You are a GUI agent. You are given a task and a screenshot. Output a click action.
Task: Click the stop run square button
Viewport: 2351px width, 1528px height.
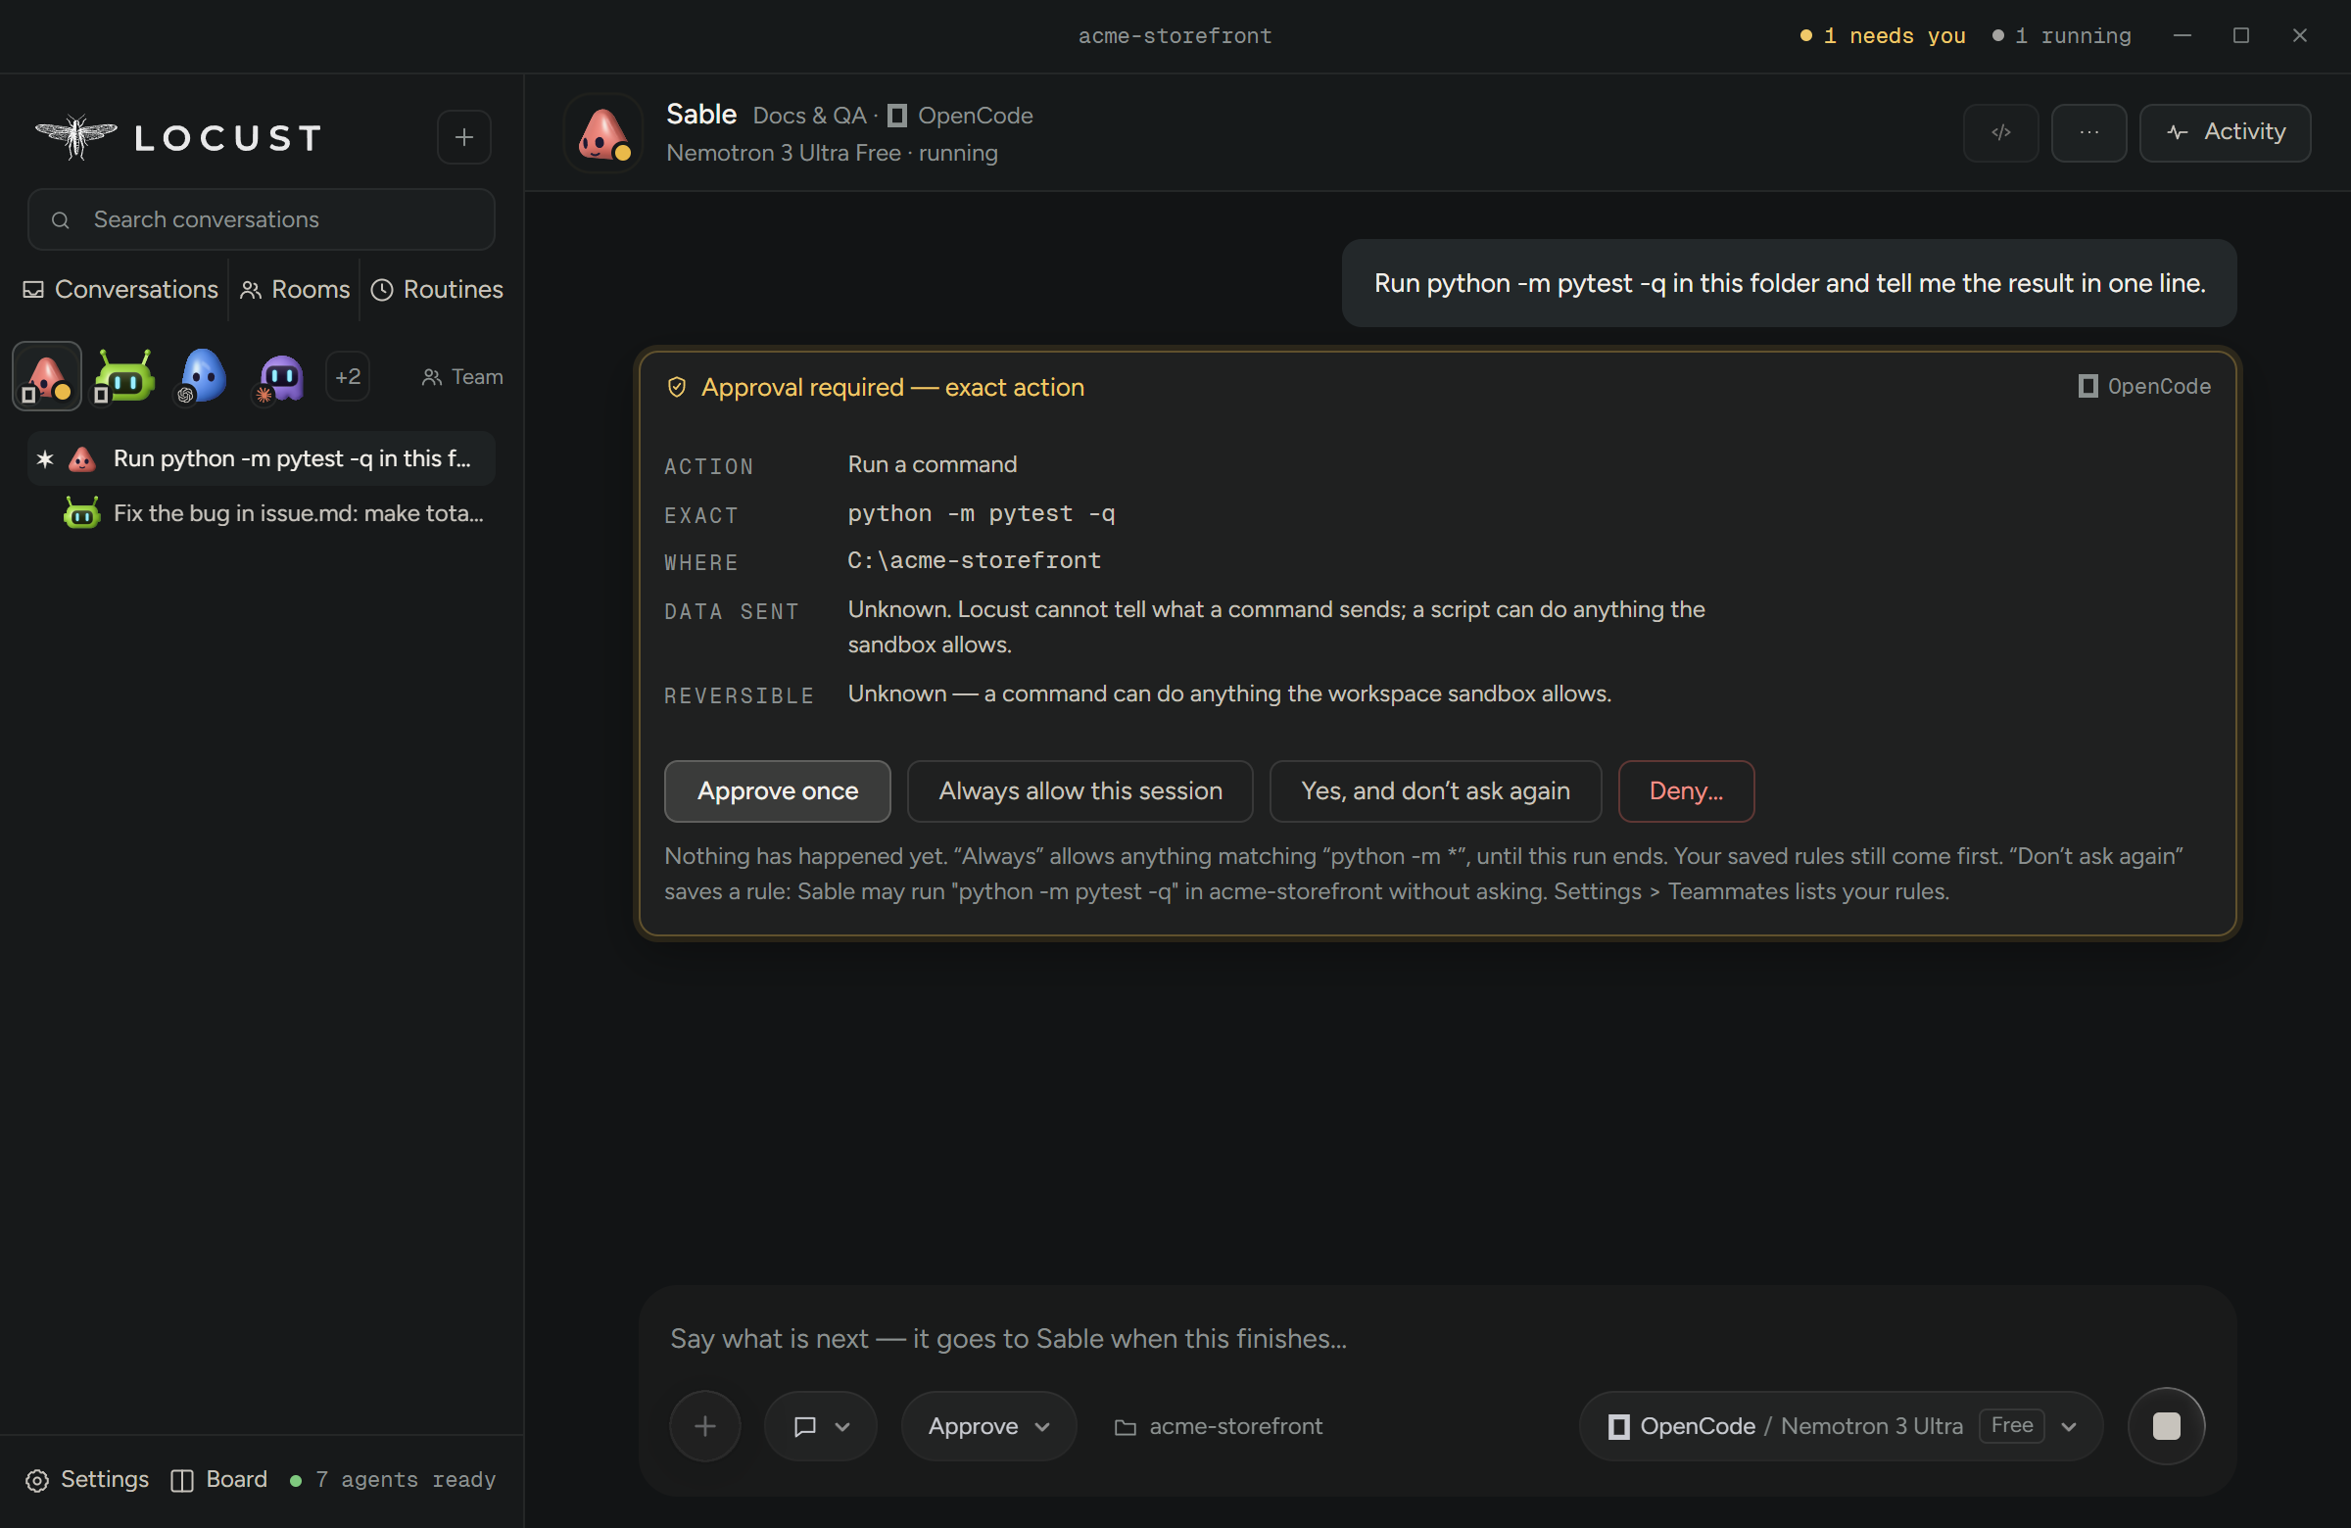[2165, 1425]
